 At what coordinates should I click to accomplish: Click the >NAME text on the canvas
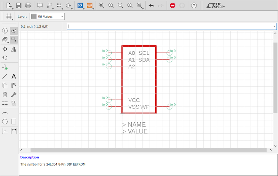(134, 125)
